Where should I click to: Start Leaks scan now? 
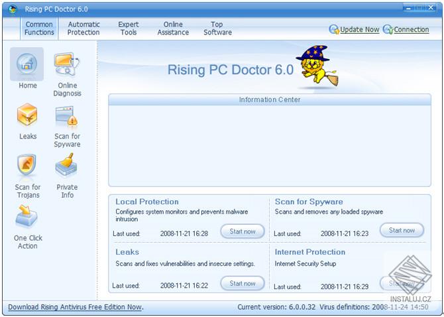(x=243, y=283)
